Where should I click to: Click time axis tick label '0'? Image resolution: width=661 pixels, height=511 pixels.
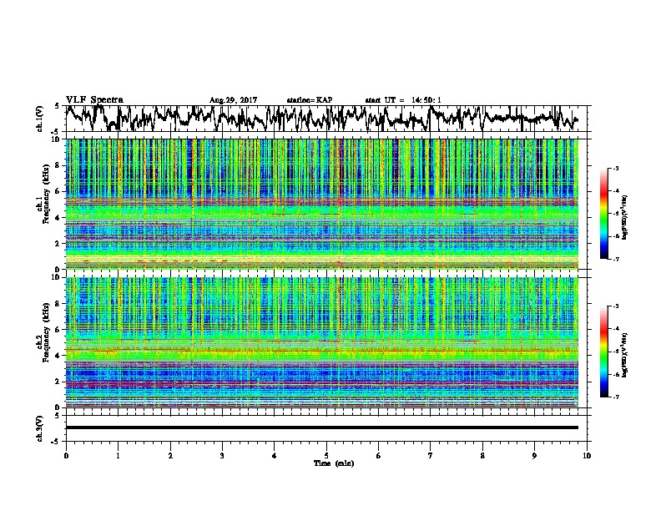tap(66, 456)
